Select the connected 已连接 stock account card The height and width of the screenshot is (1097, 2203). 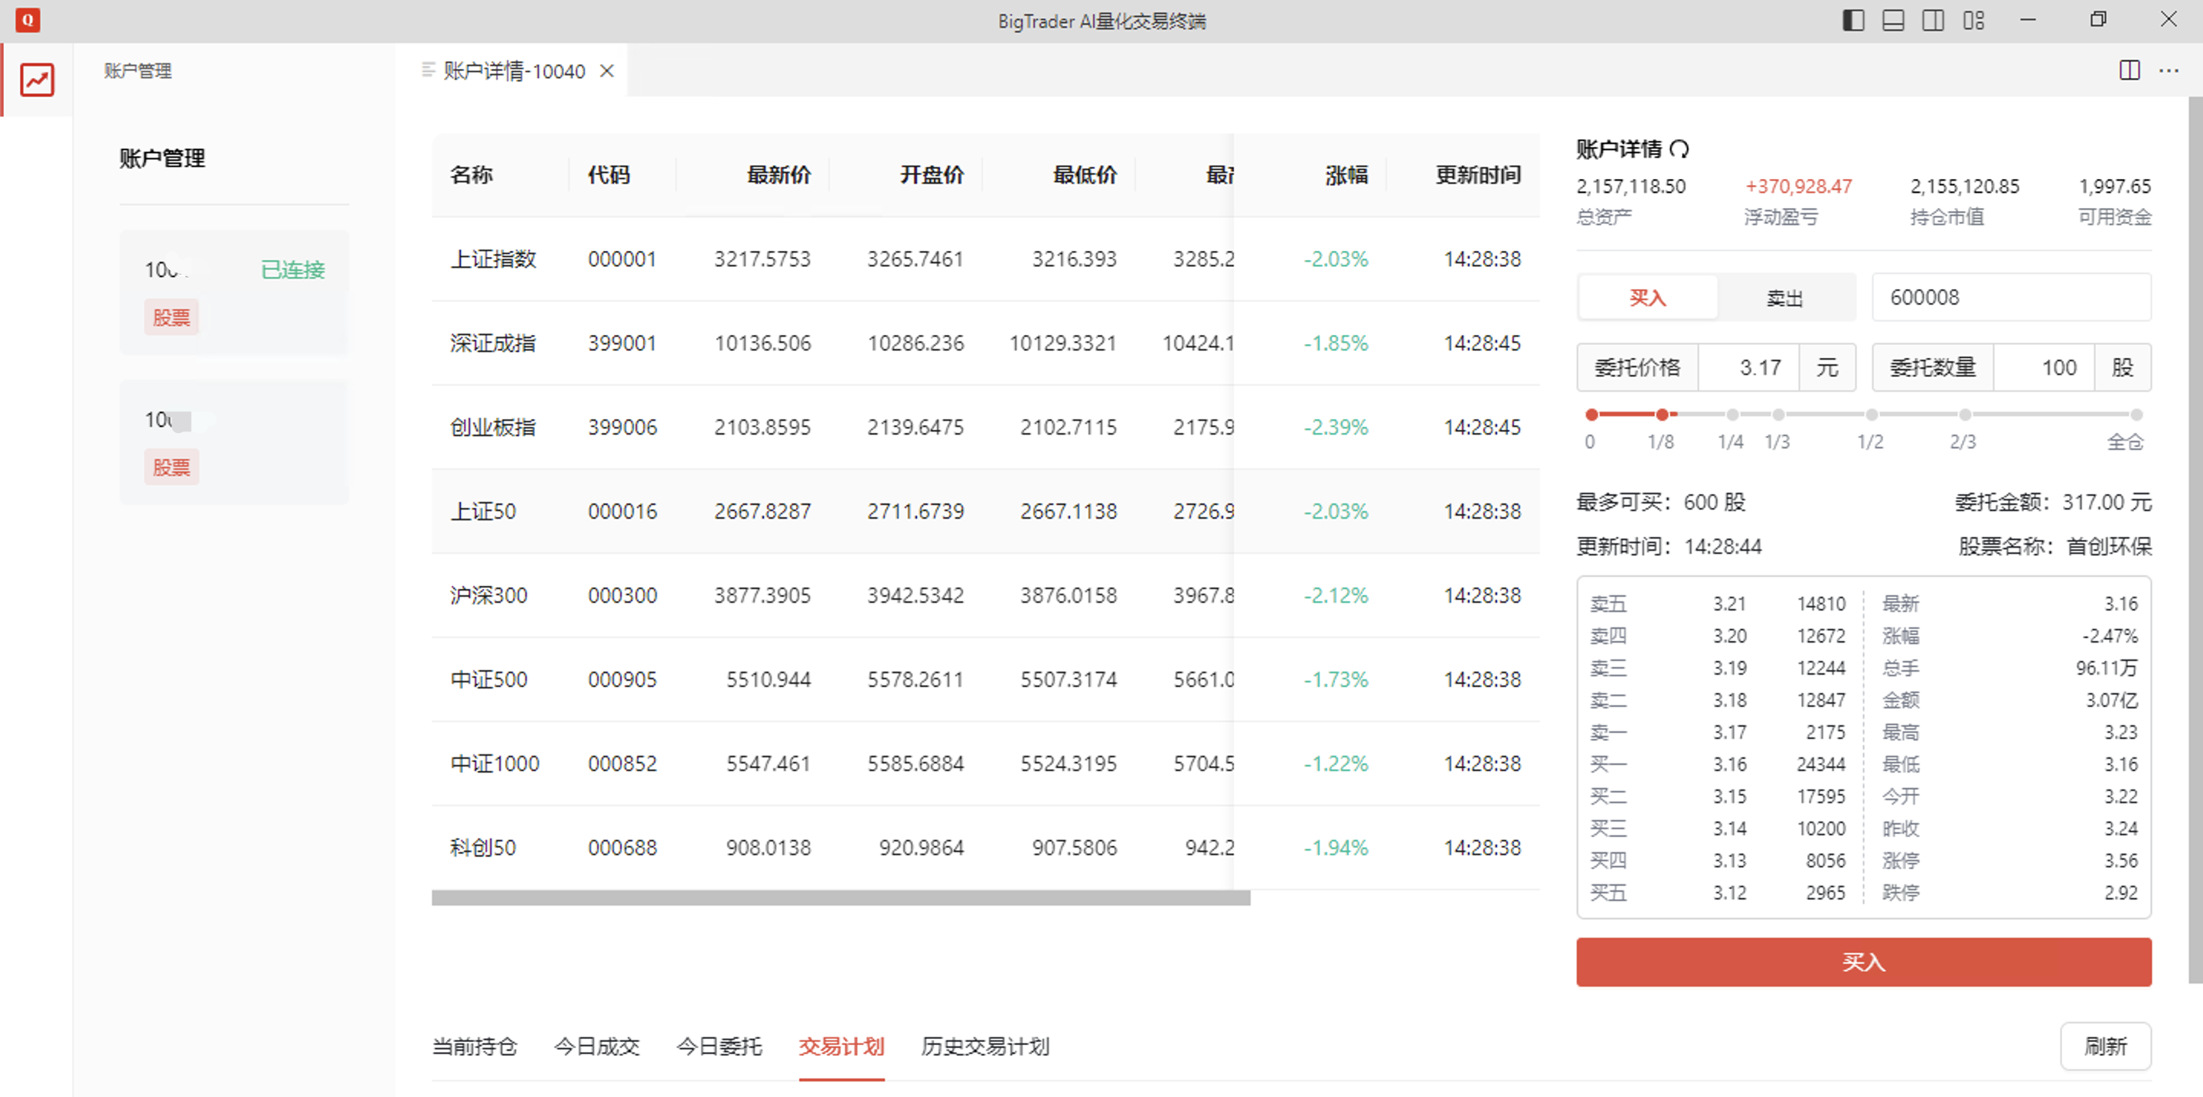tap(233, 292)
